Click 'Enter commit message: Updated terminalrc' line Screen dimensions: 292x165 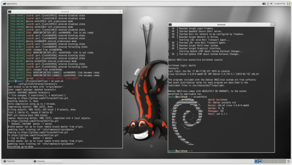(x=32, y=90)
